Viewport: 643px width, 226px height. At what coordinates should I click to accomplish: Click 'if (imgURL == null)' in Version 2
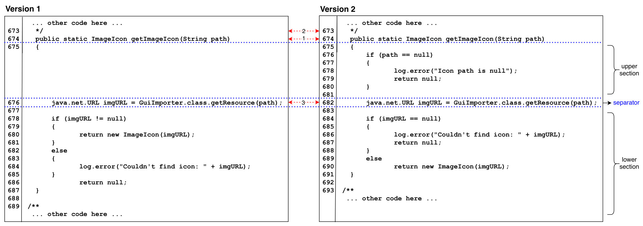pyautogui.click(x=403, y=119)
